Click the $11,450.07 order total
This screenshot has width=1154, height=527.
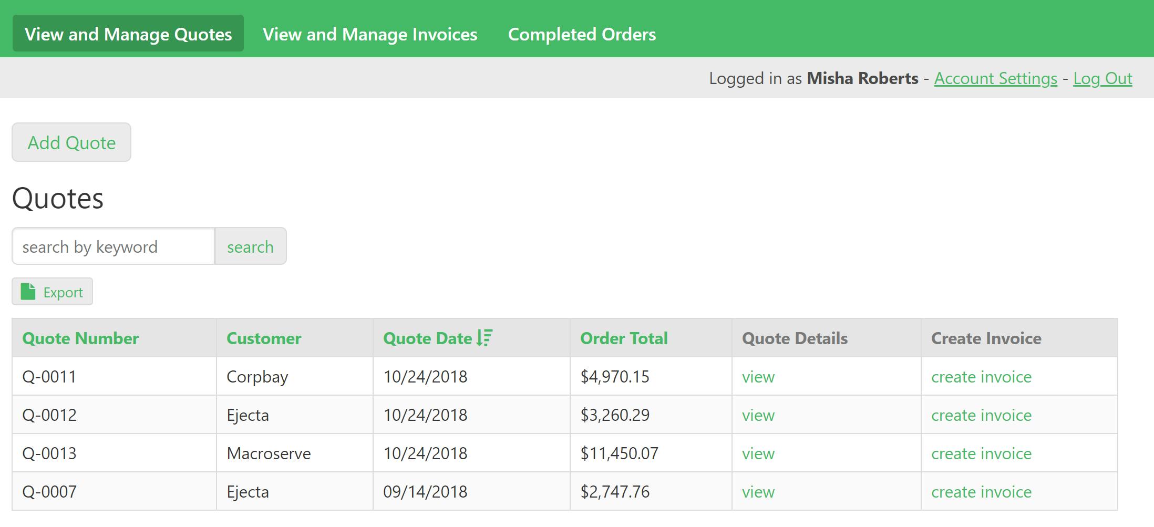tap(619, 453)
